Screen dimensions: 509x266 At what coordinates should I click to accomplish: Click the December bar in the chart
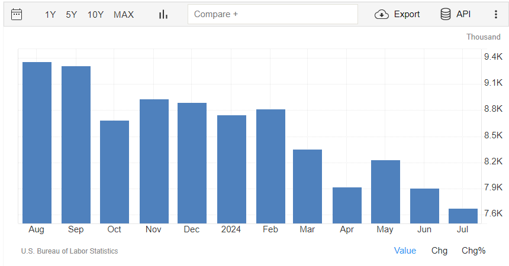192,163
